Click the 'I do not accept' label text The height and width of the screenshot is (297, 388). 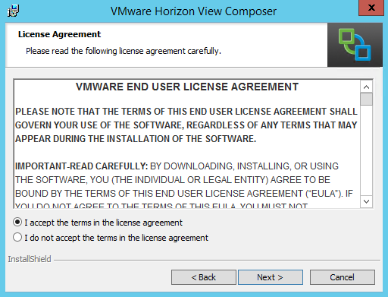click(116, 238)
